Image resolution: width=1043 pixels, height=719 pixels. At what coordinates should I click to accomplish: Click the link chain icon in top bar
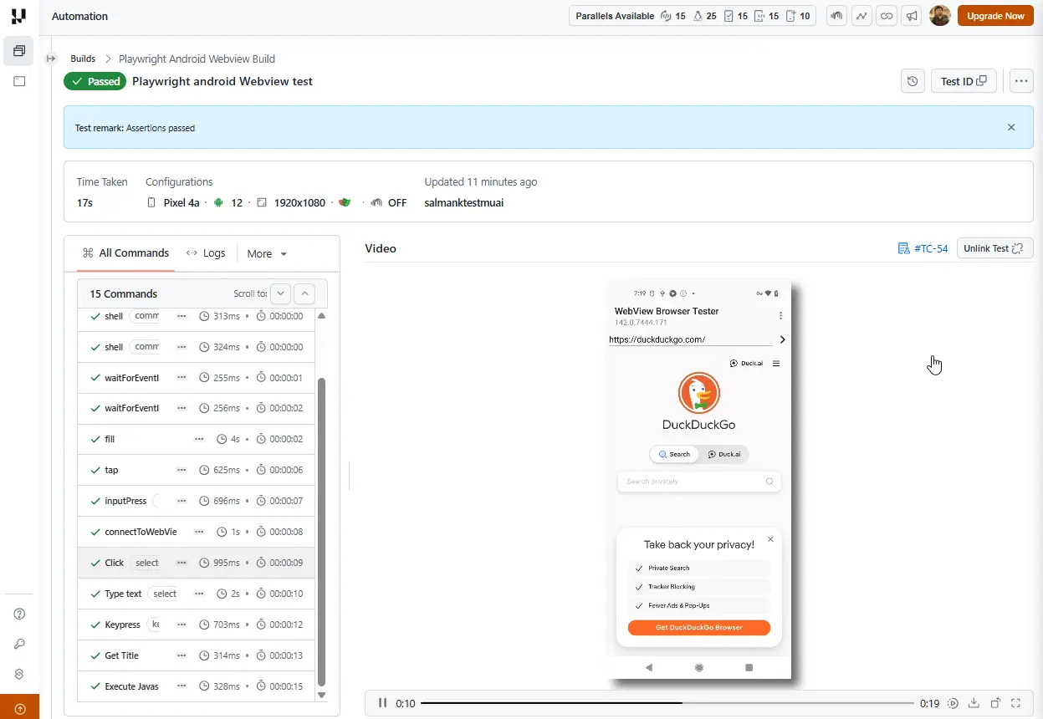(887, 16)
